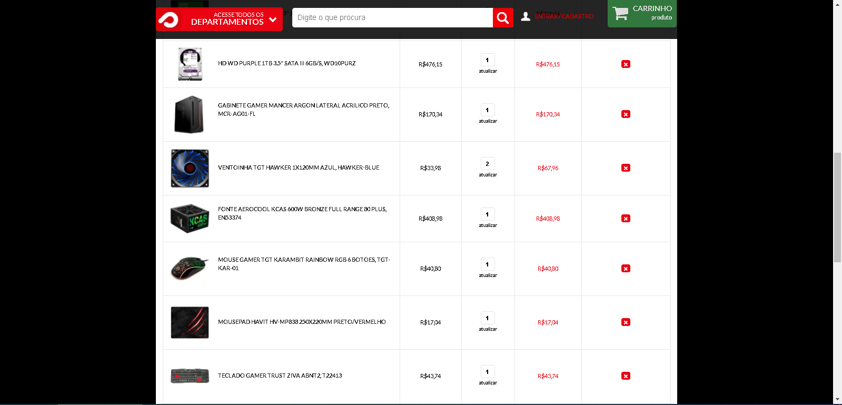The image size is (842, 405).
Task: Click the red search magnifier button
Action: click(503, 18)
